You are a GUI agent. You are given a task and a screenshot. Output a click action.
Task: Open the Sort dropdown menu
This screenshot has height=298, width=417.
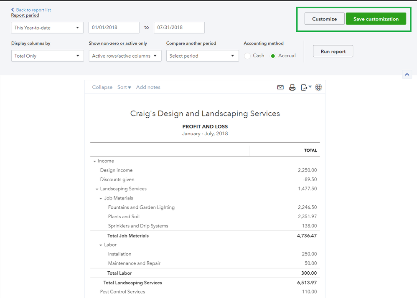tap(124, 87)
